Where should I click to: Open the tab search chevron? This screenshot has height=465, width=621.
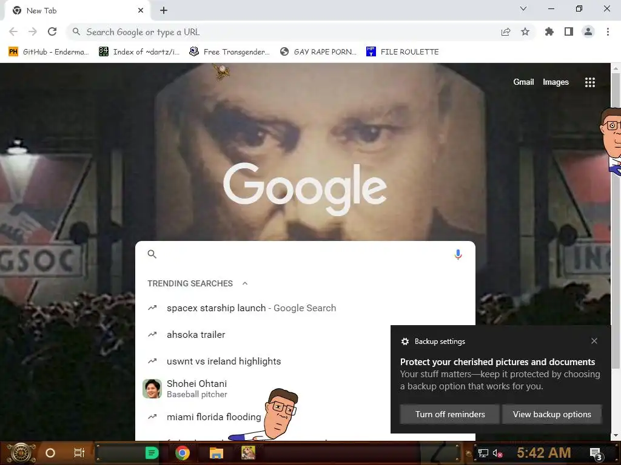point(523,8)
